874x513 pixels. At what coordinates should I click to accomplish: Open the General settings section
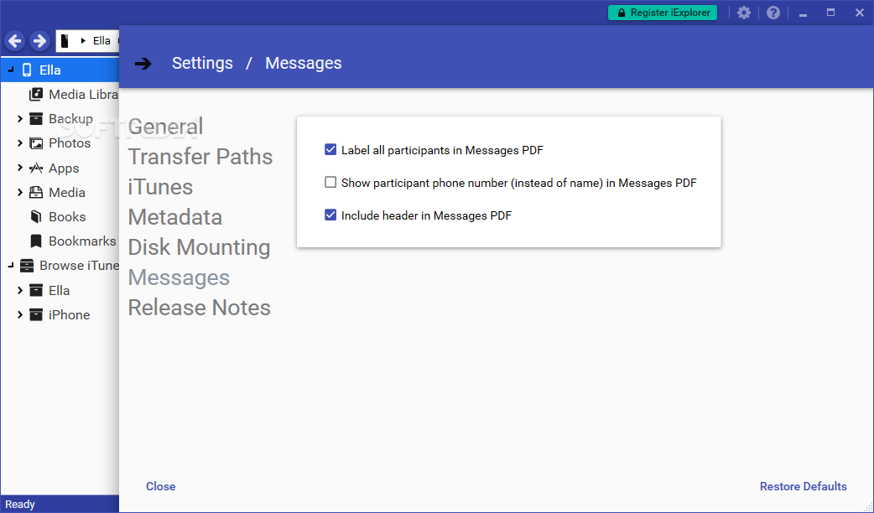165,127
